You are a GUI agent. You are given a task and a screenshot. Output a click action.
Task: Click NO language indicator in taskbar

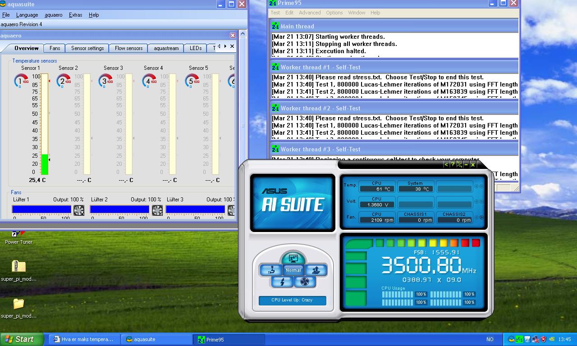[x=490, y=339]
